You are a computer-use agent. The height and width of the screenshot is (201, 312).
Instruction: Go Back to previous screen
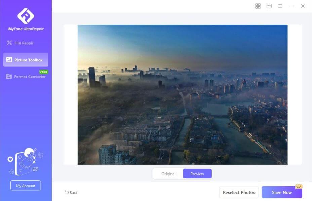point(71,192)
